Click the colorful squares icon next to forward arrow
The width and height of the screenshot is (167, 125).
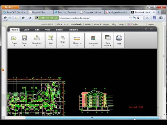[16, 18]
